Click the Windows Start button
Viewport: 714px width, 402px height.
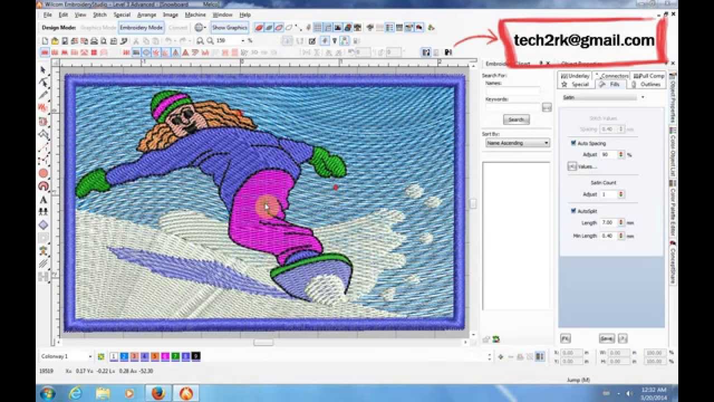pos(47,393)
